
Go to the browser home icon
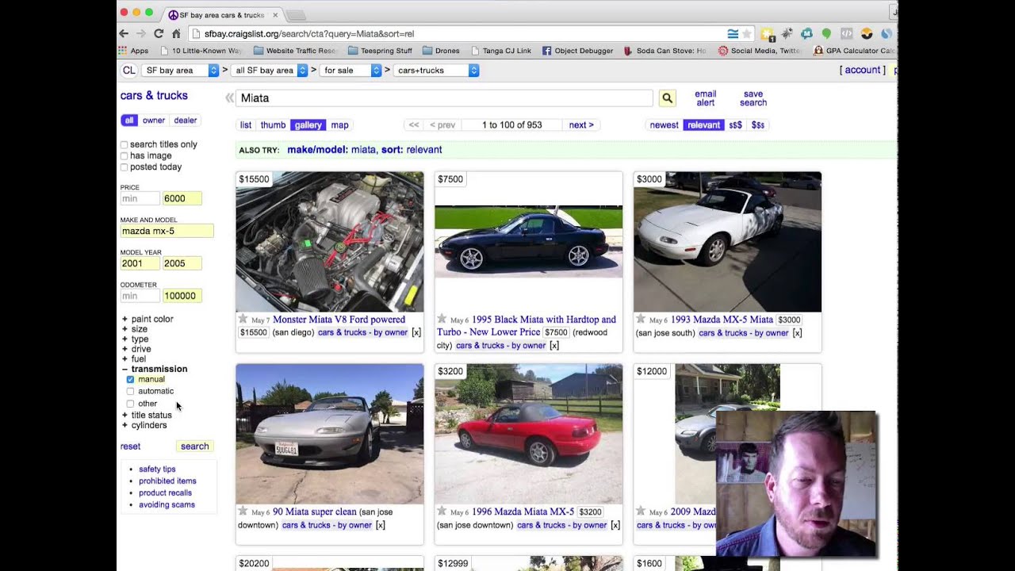(176, 33)
